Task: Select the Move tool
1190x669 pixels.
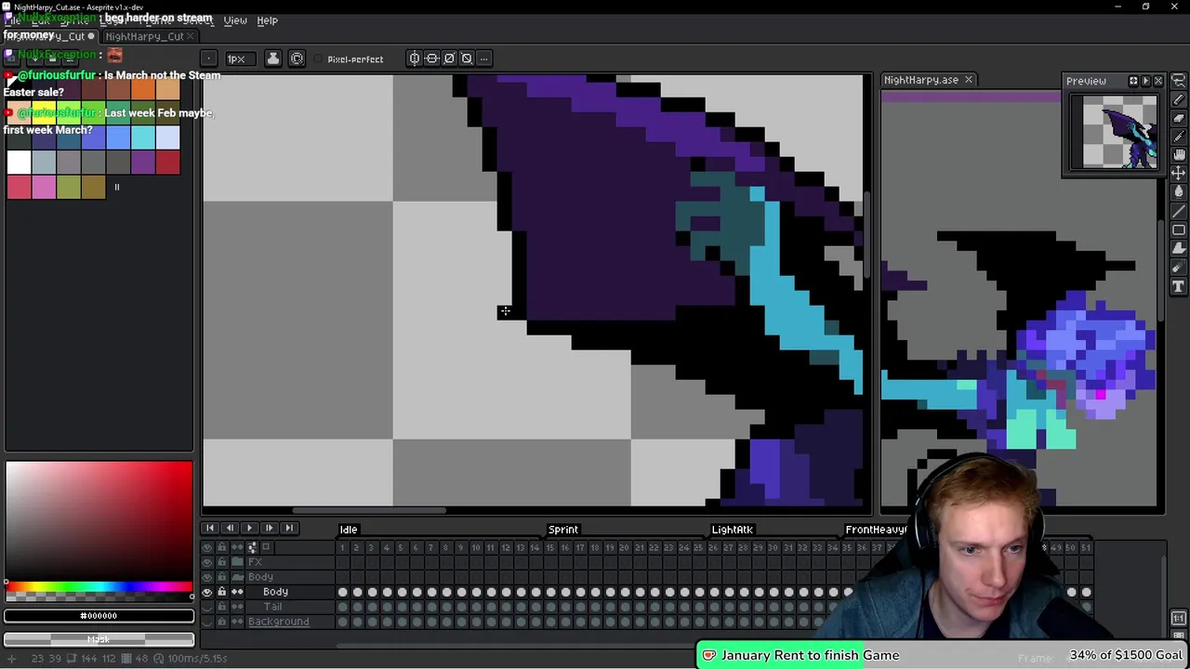Action: (1178, 173)
